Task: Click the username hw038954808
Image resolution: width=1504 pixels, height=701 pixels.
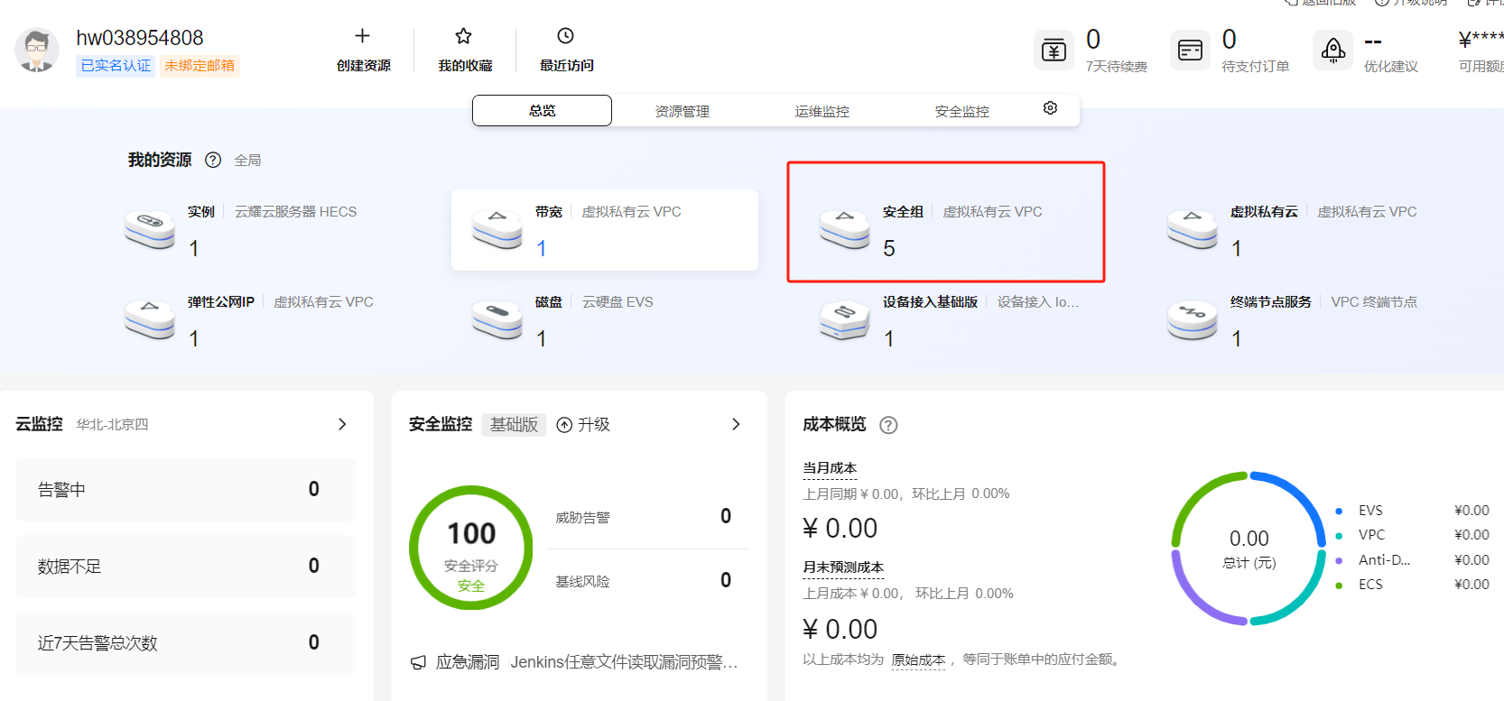Action: pos(140,38)
